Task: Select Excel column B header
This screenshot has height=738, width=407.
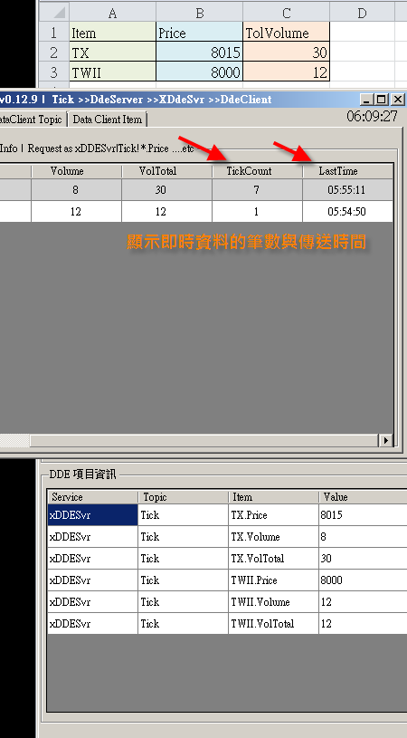Action: click(199, 14)
